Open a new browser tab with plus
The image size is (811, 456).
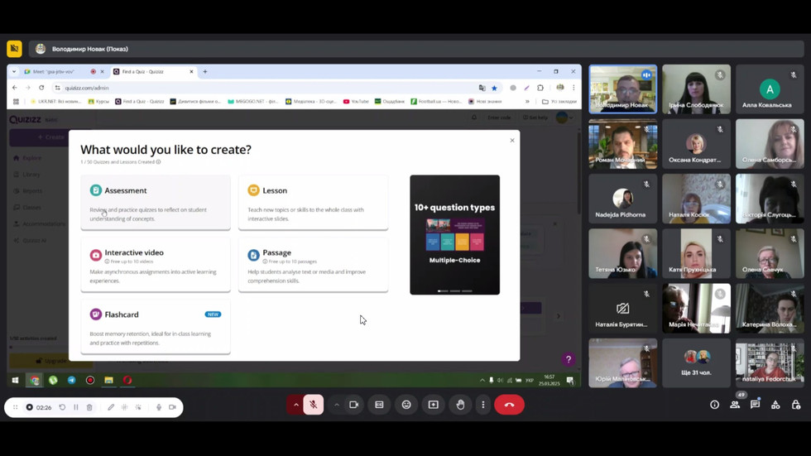tap(205, 72)
